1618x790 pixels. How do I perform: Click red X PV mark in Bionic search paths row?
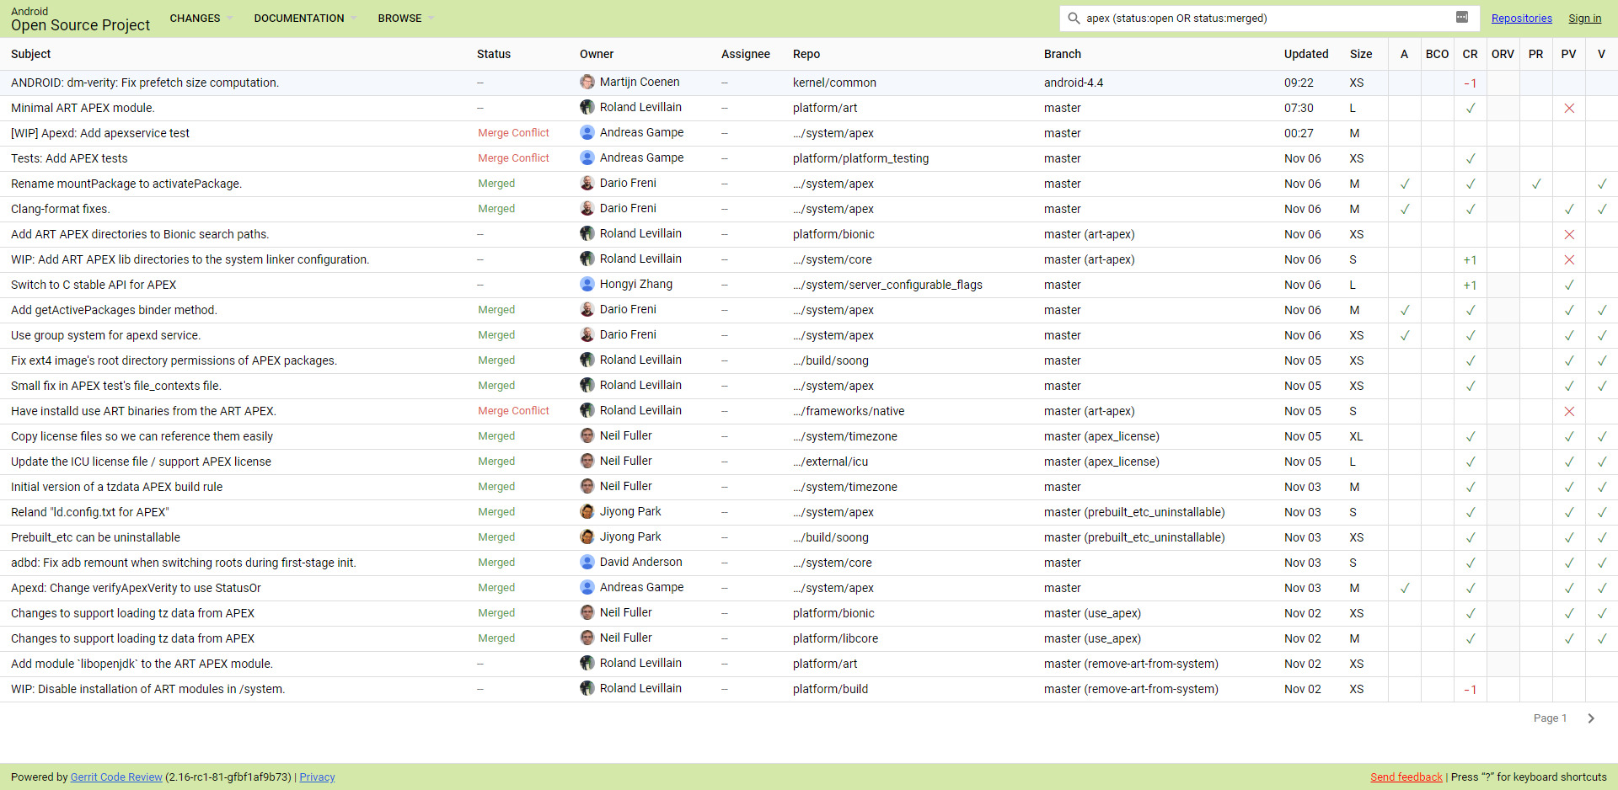coord(1569,234)
